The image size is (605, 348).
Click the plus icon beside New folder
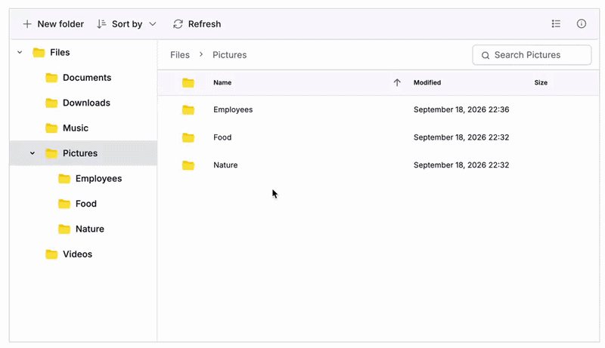click(27, 24)
